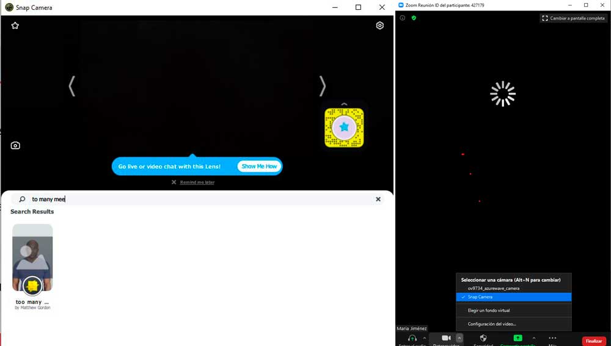Maximize the Snap Camera window
This screenshot has width=611, height=346.
click(358, 7)
